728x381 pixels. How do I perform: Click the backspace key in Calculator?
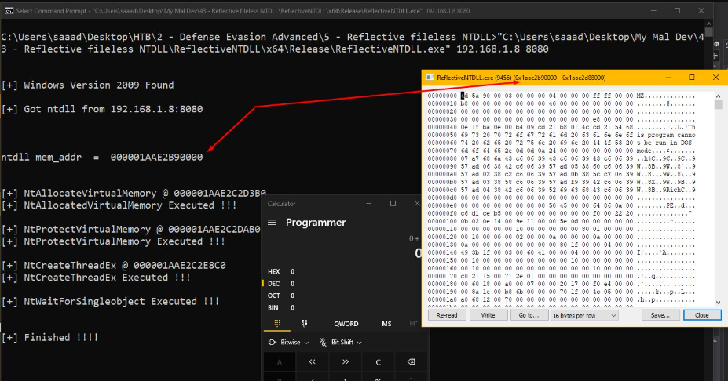tap(411, 362)
